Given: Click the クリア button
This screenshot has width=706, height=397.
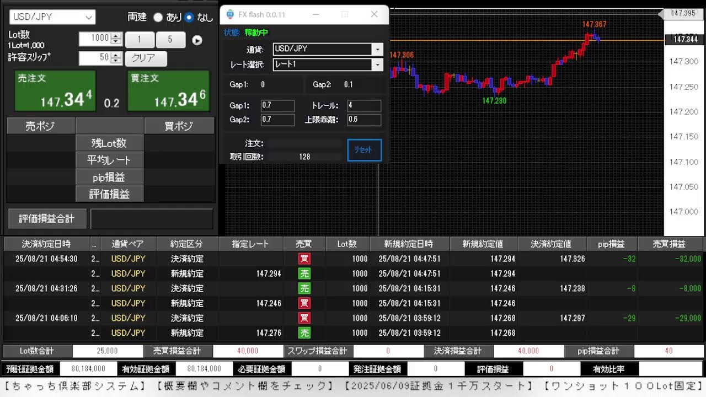Looking at the screenshot, I should [x=146, y=58].
